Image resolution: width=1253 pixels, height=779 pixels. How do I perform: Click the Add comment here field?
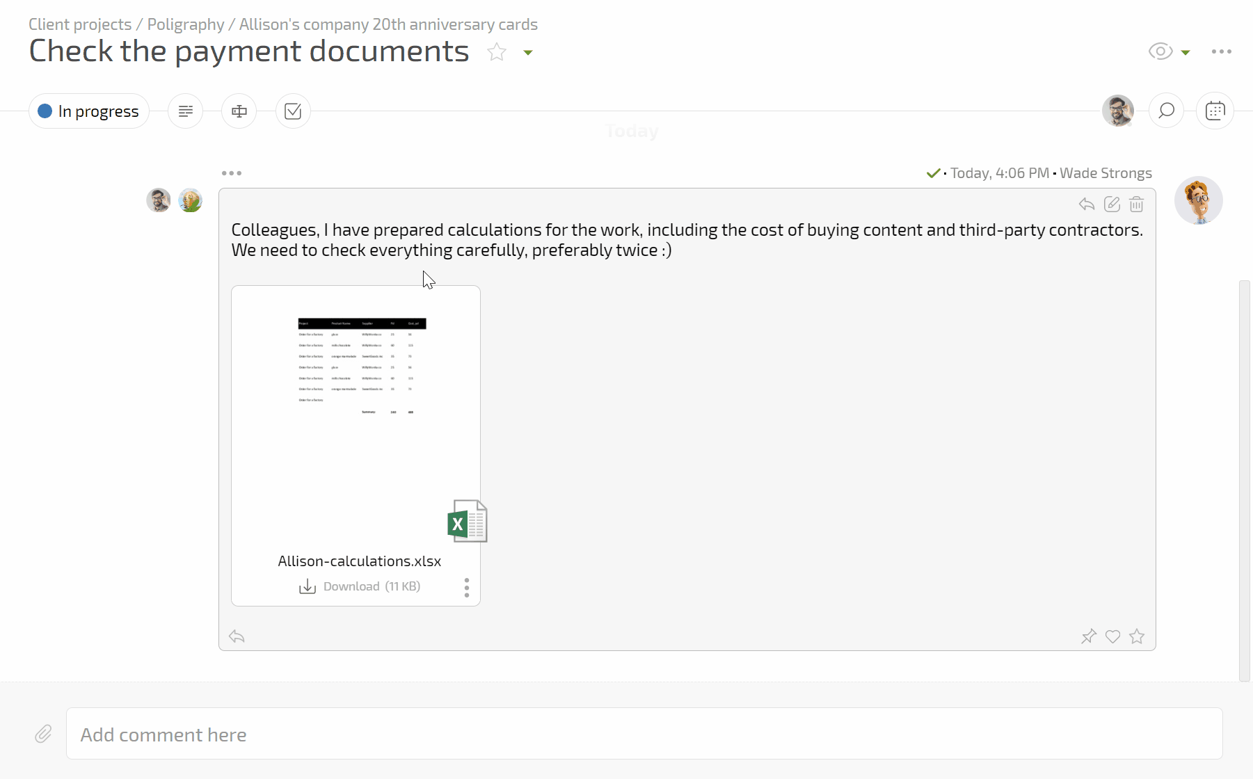(644, 734)
